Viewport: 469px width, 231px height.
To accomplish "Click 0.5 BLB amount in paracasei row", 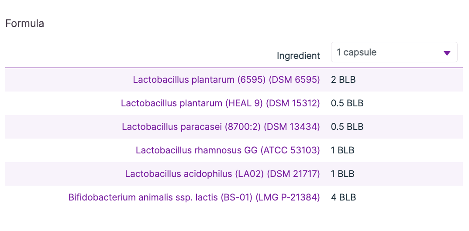I will pos(347,127).
